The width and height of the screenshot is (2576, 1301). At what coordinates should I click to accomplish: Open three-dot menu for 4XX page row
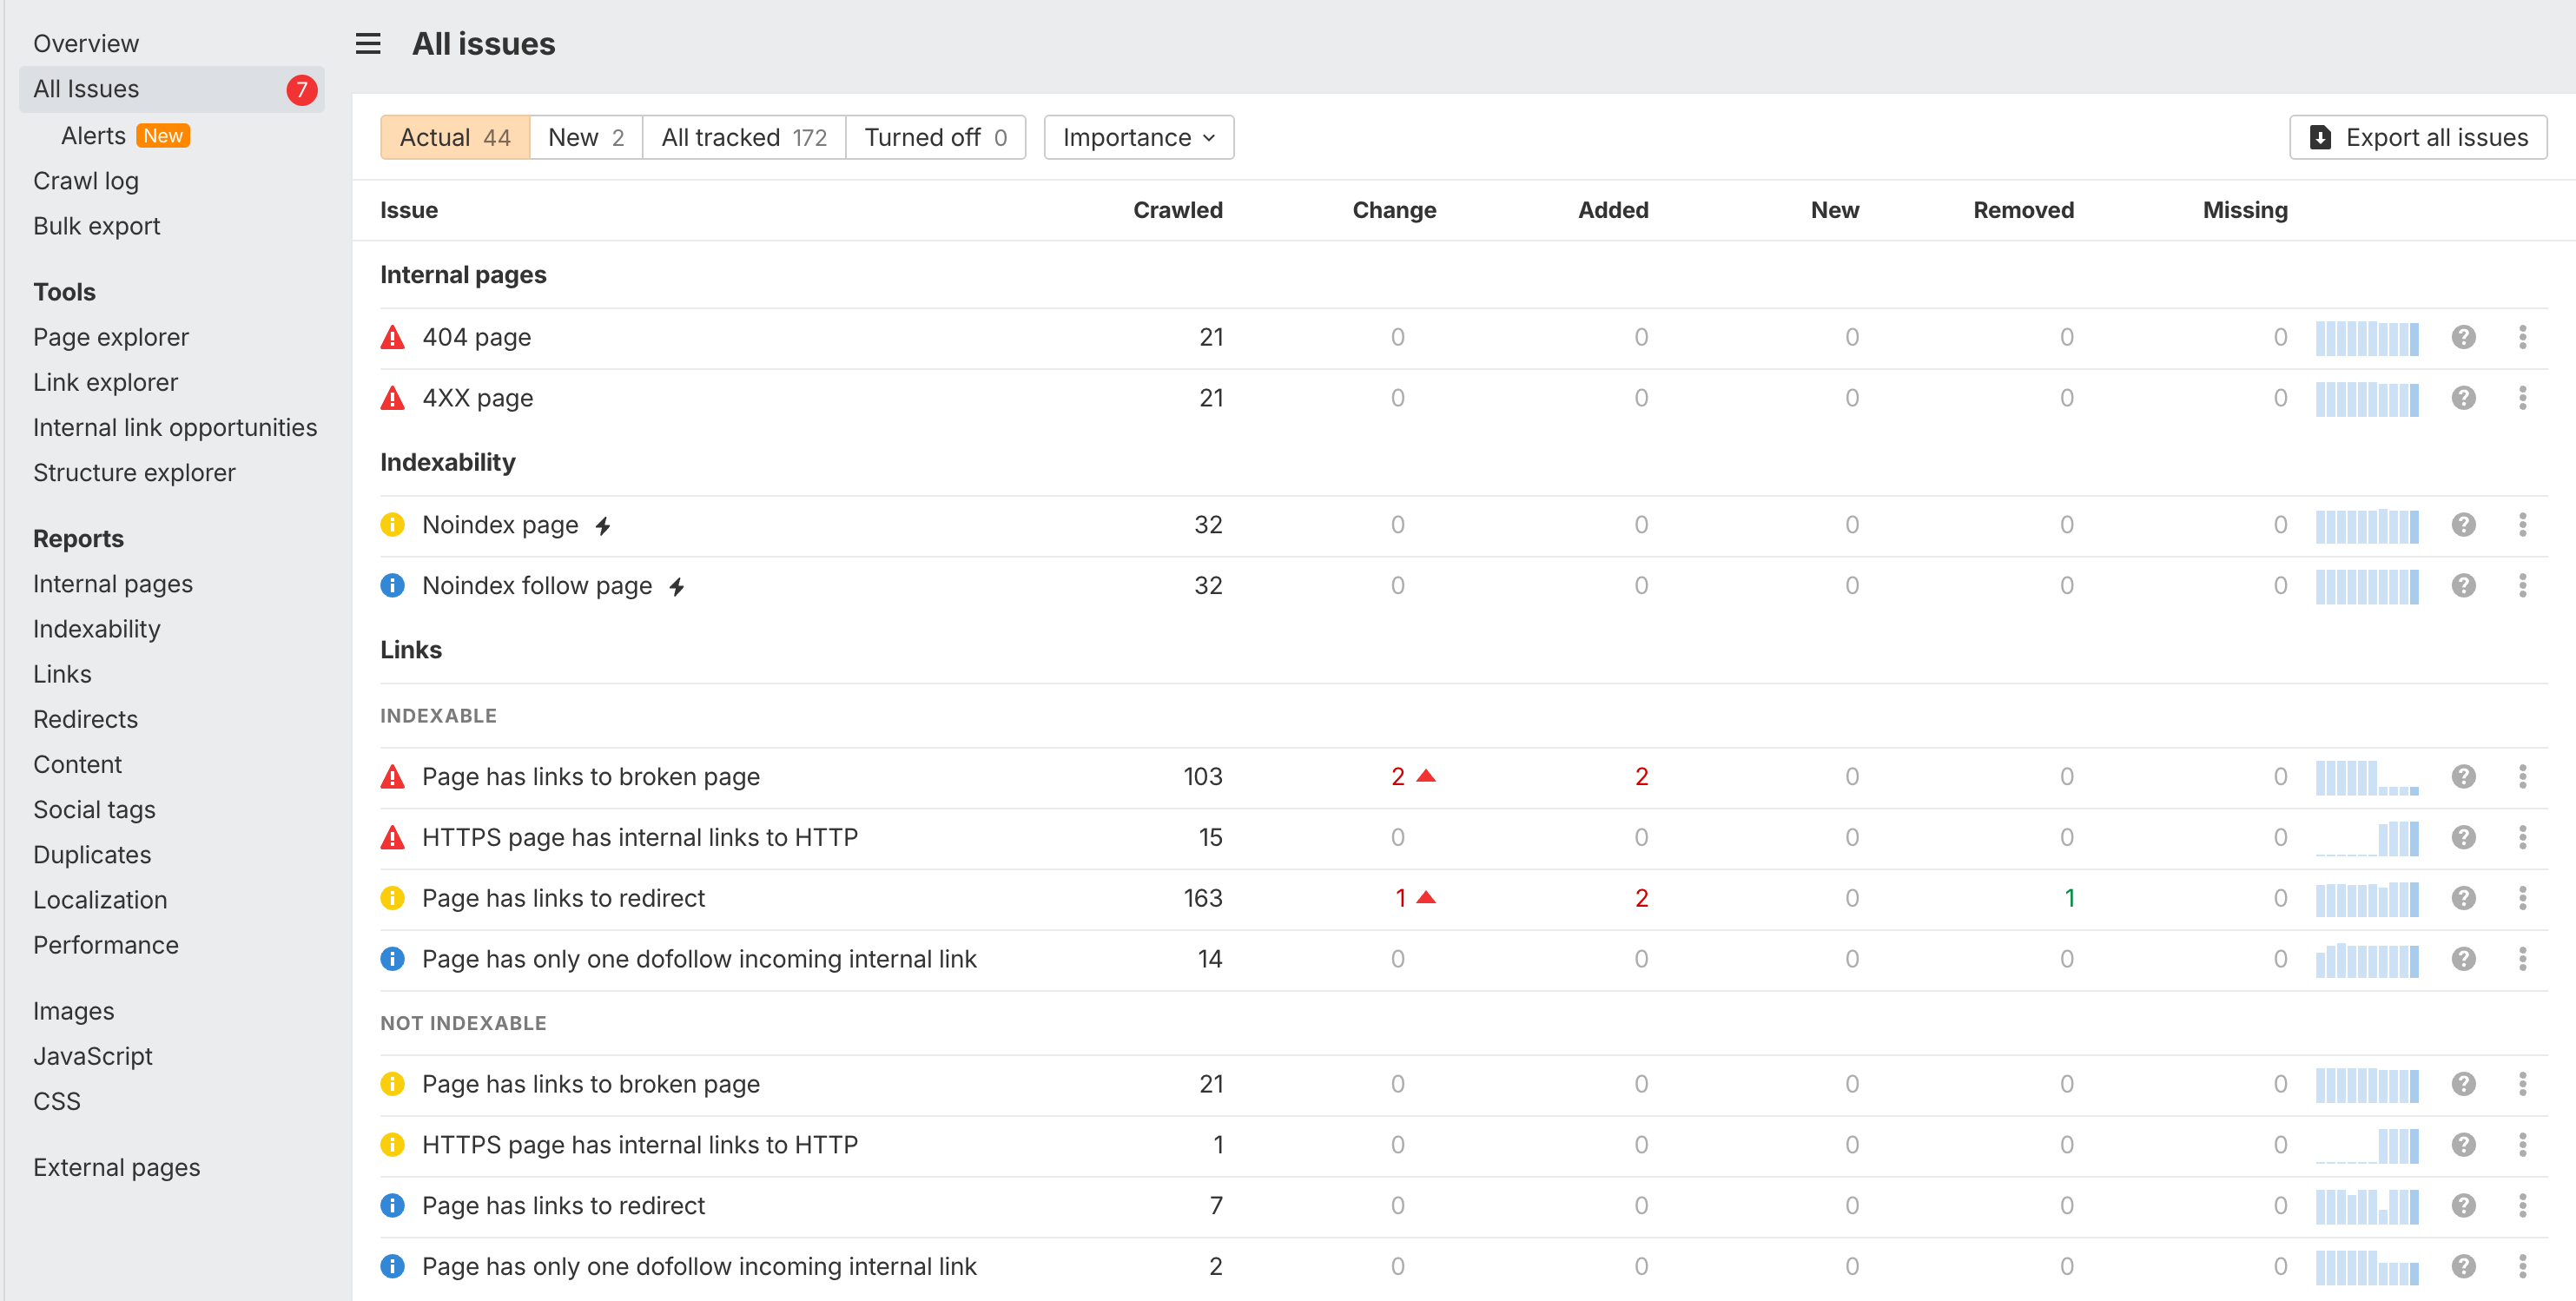2522,398
